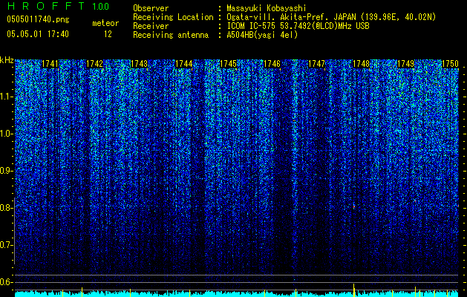This screenshot has height=297, width=467.
Task: Click the HROFFT 1.0.0 title text
Action: (x=58, y=6)
